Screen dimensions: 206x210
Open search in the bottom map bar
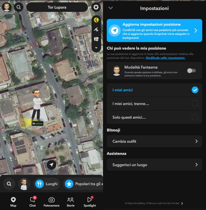(9, 184)
